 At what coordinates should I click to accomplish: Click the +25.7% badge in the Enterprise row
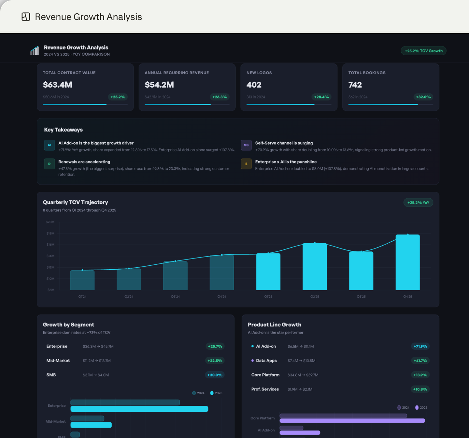(x=215, y=346)
